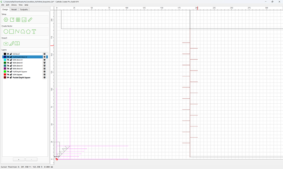Screen dimensions: 283x169
Task: Select the Rectangle vector tool
Action: click(11, 31)
